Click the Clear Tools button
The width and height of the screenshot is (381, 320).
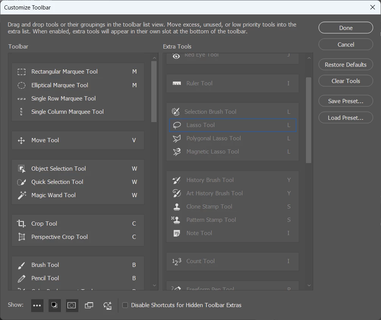[x=346, y=81]
